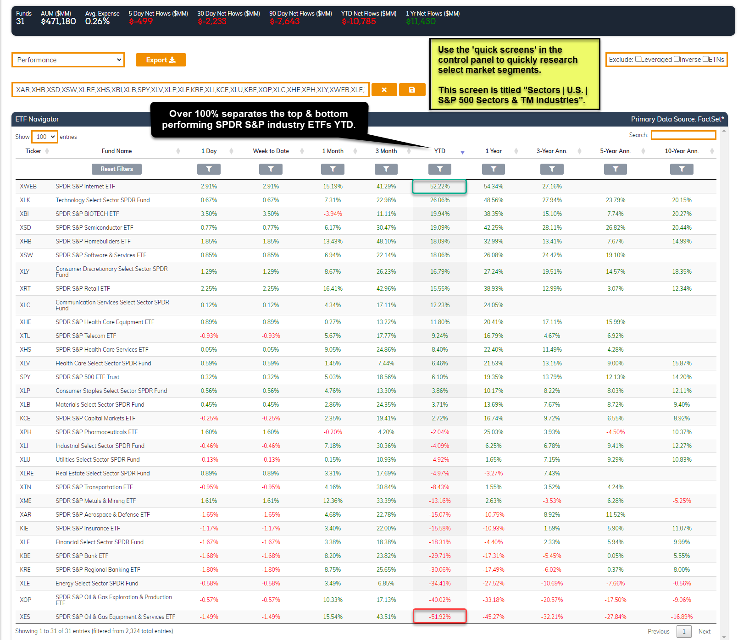The height and width of the screenshot is (640, 738).
Task: Open the 3-Year Ann. column filter
Action: click(552, 169)
